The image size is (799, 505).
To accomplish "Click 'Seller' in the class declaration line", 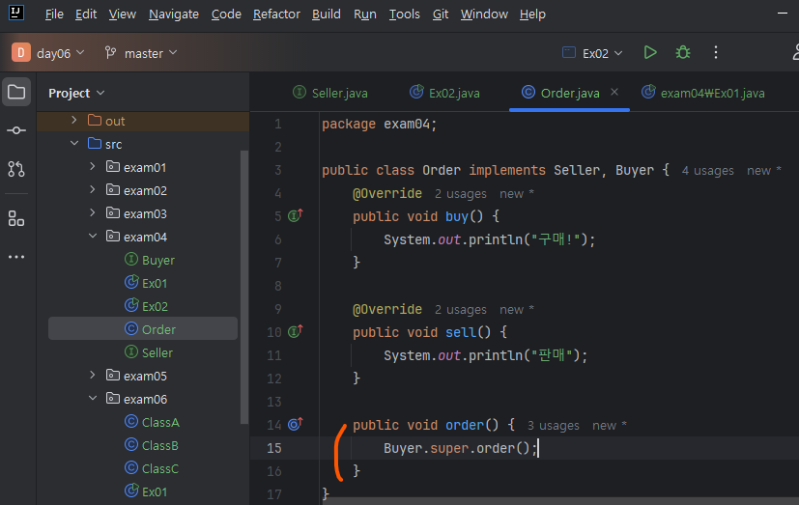I will [577, 170].
